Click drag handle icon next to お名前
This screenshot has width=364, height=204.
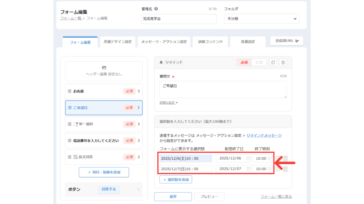coord(70,91)
